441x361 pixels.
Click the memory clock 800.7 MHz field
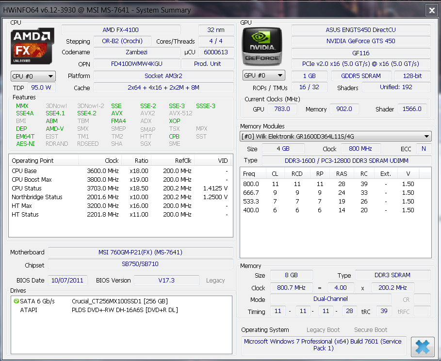(292, 288)
